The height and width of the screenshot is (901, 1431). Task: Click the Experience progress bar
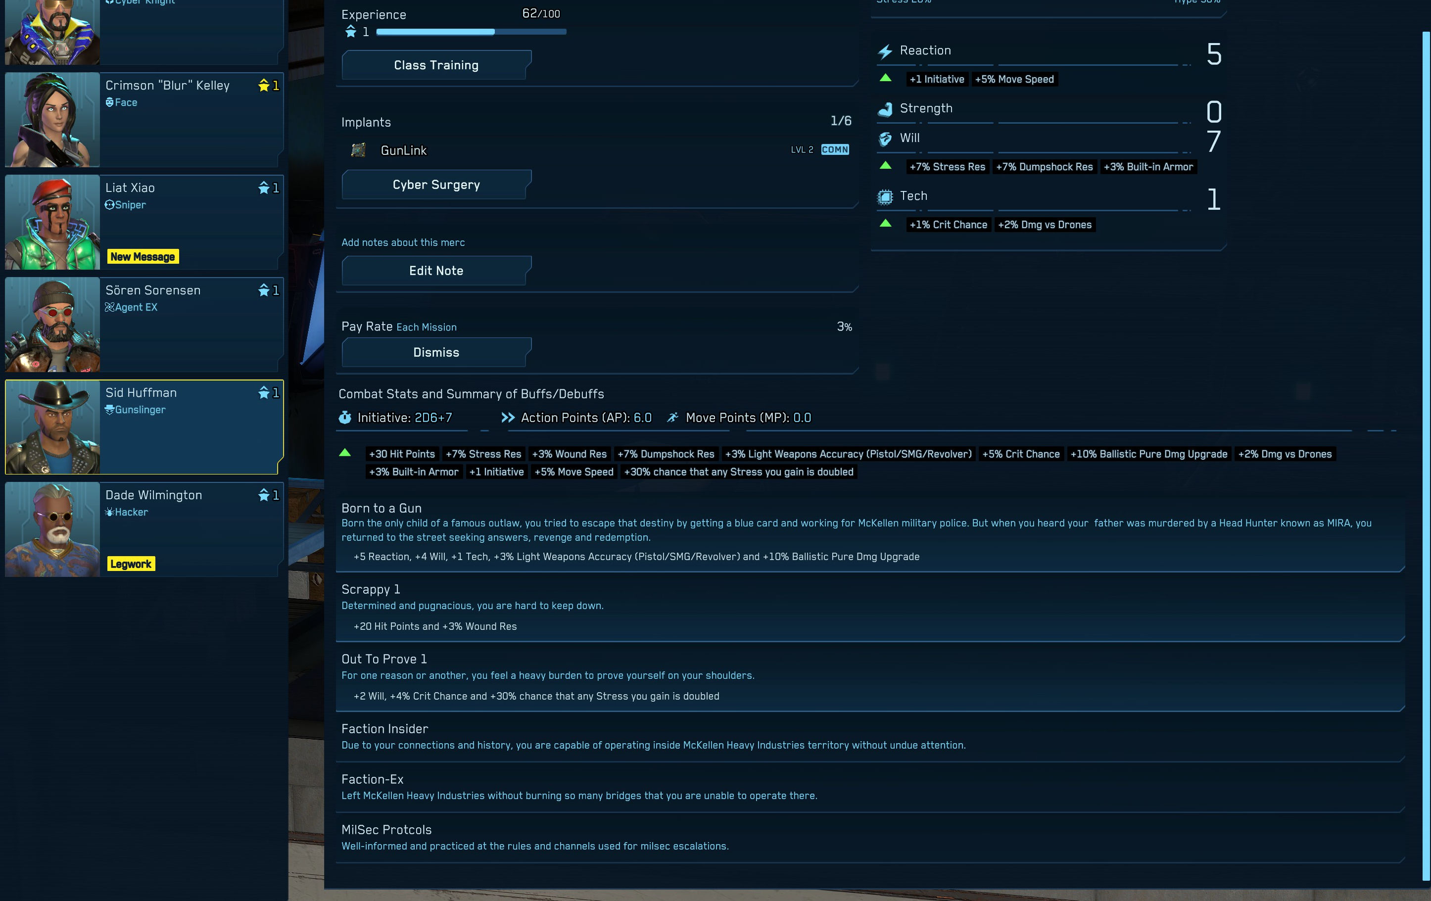471,32
